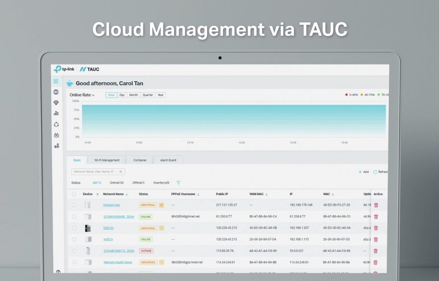The height and width of the screenshot is (281, 439).
Task: Select the diamond icon in sidebar
Action: point(56,103)
